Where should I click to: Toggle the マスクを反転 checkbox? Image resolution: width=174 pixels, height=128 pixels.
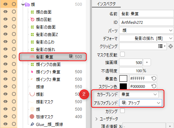pyautogui.click(x=122, y=54)
